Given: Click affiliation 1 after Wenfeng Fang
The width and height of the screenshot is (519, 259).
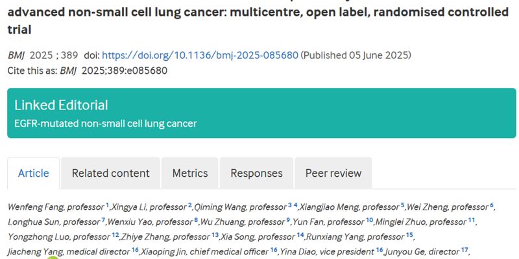Looking at the screenshot, I should tap(107, 205).
